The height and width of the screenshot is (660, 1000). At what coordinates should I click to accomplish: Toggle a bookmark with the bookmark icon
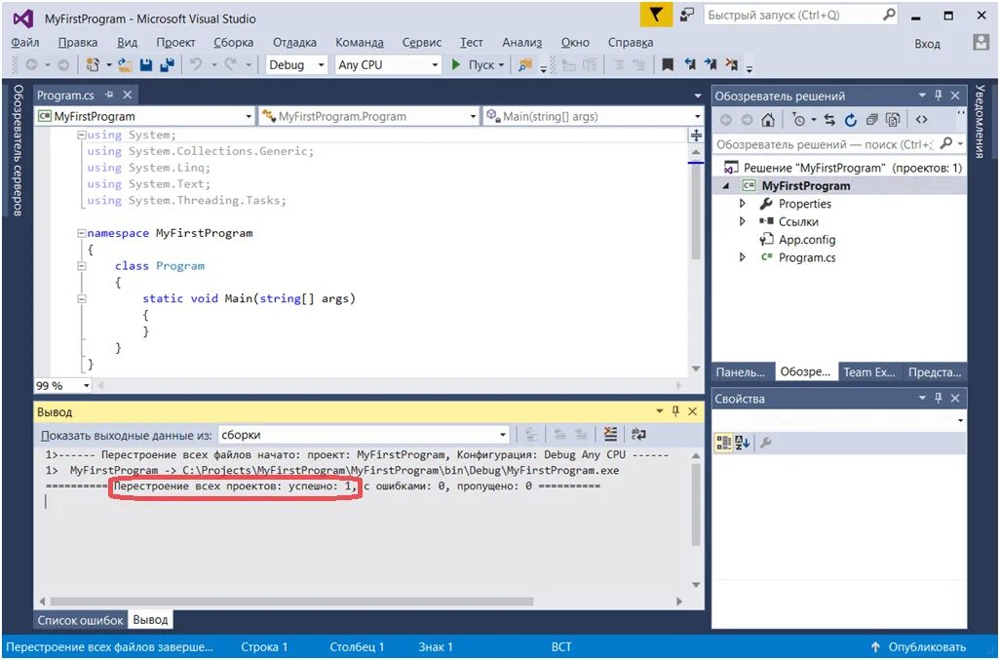[668, 65]
